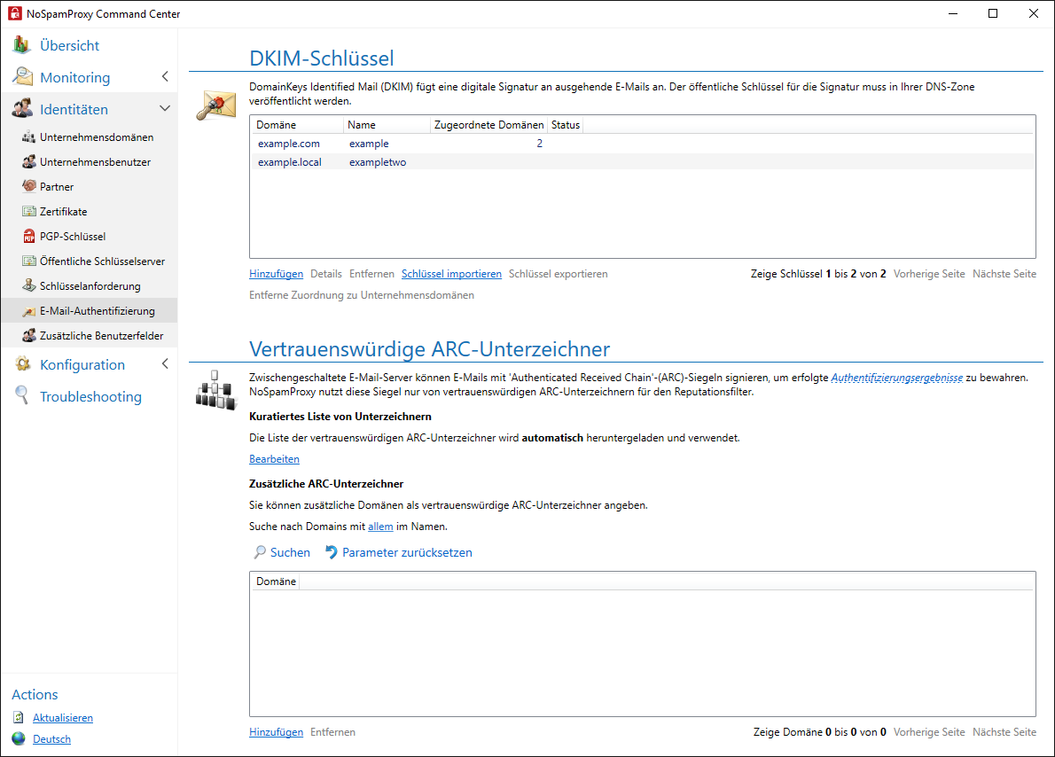Click the Unternehmensbenutzer icon
The height and width of the screenshot is (757, 1055).
pos(29,162)
